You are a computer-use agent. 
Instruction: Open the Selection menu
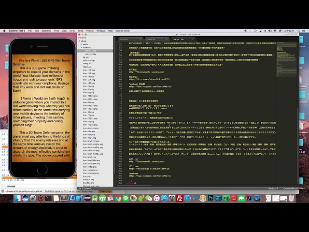(46, 31)
